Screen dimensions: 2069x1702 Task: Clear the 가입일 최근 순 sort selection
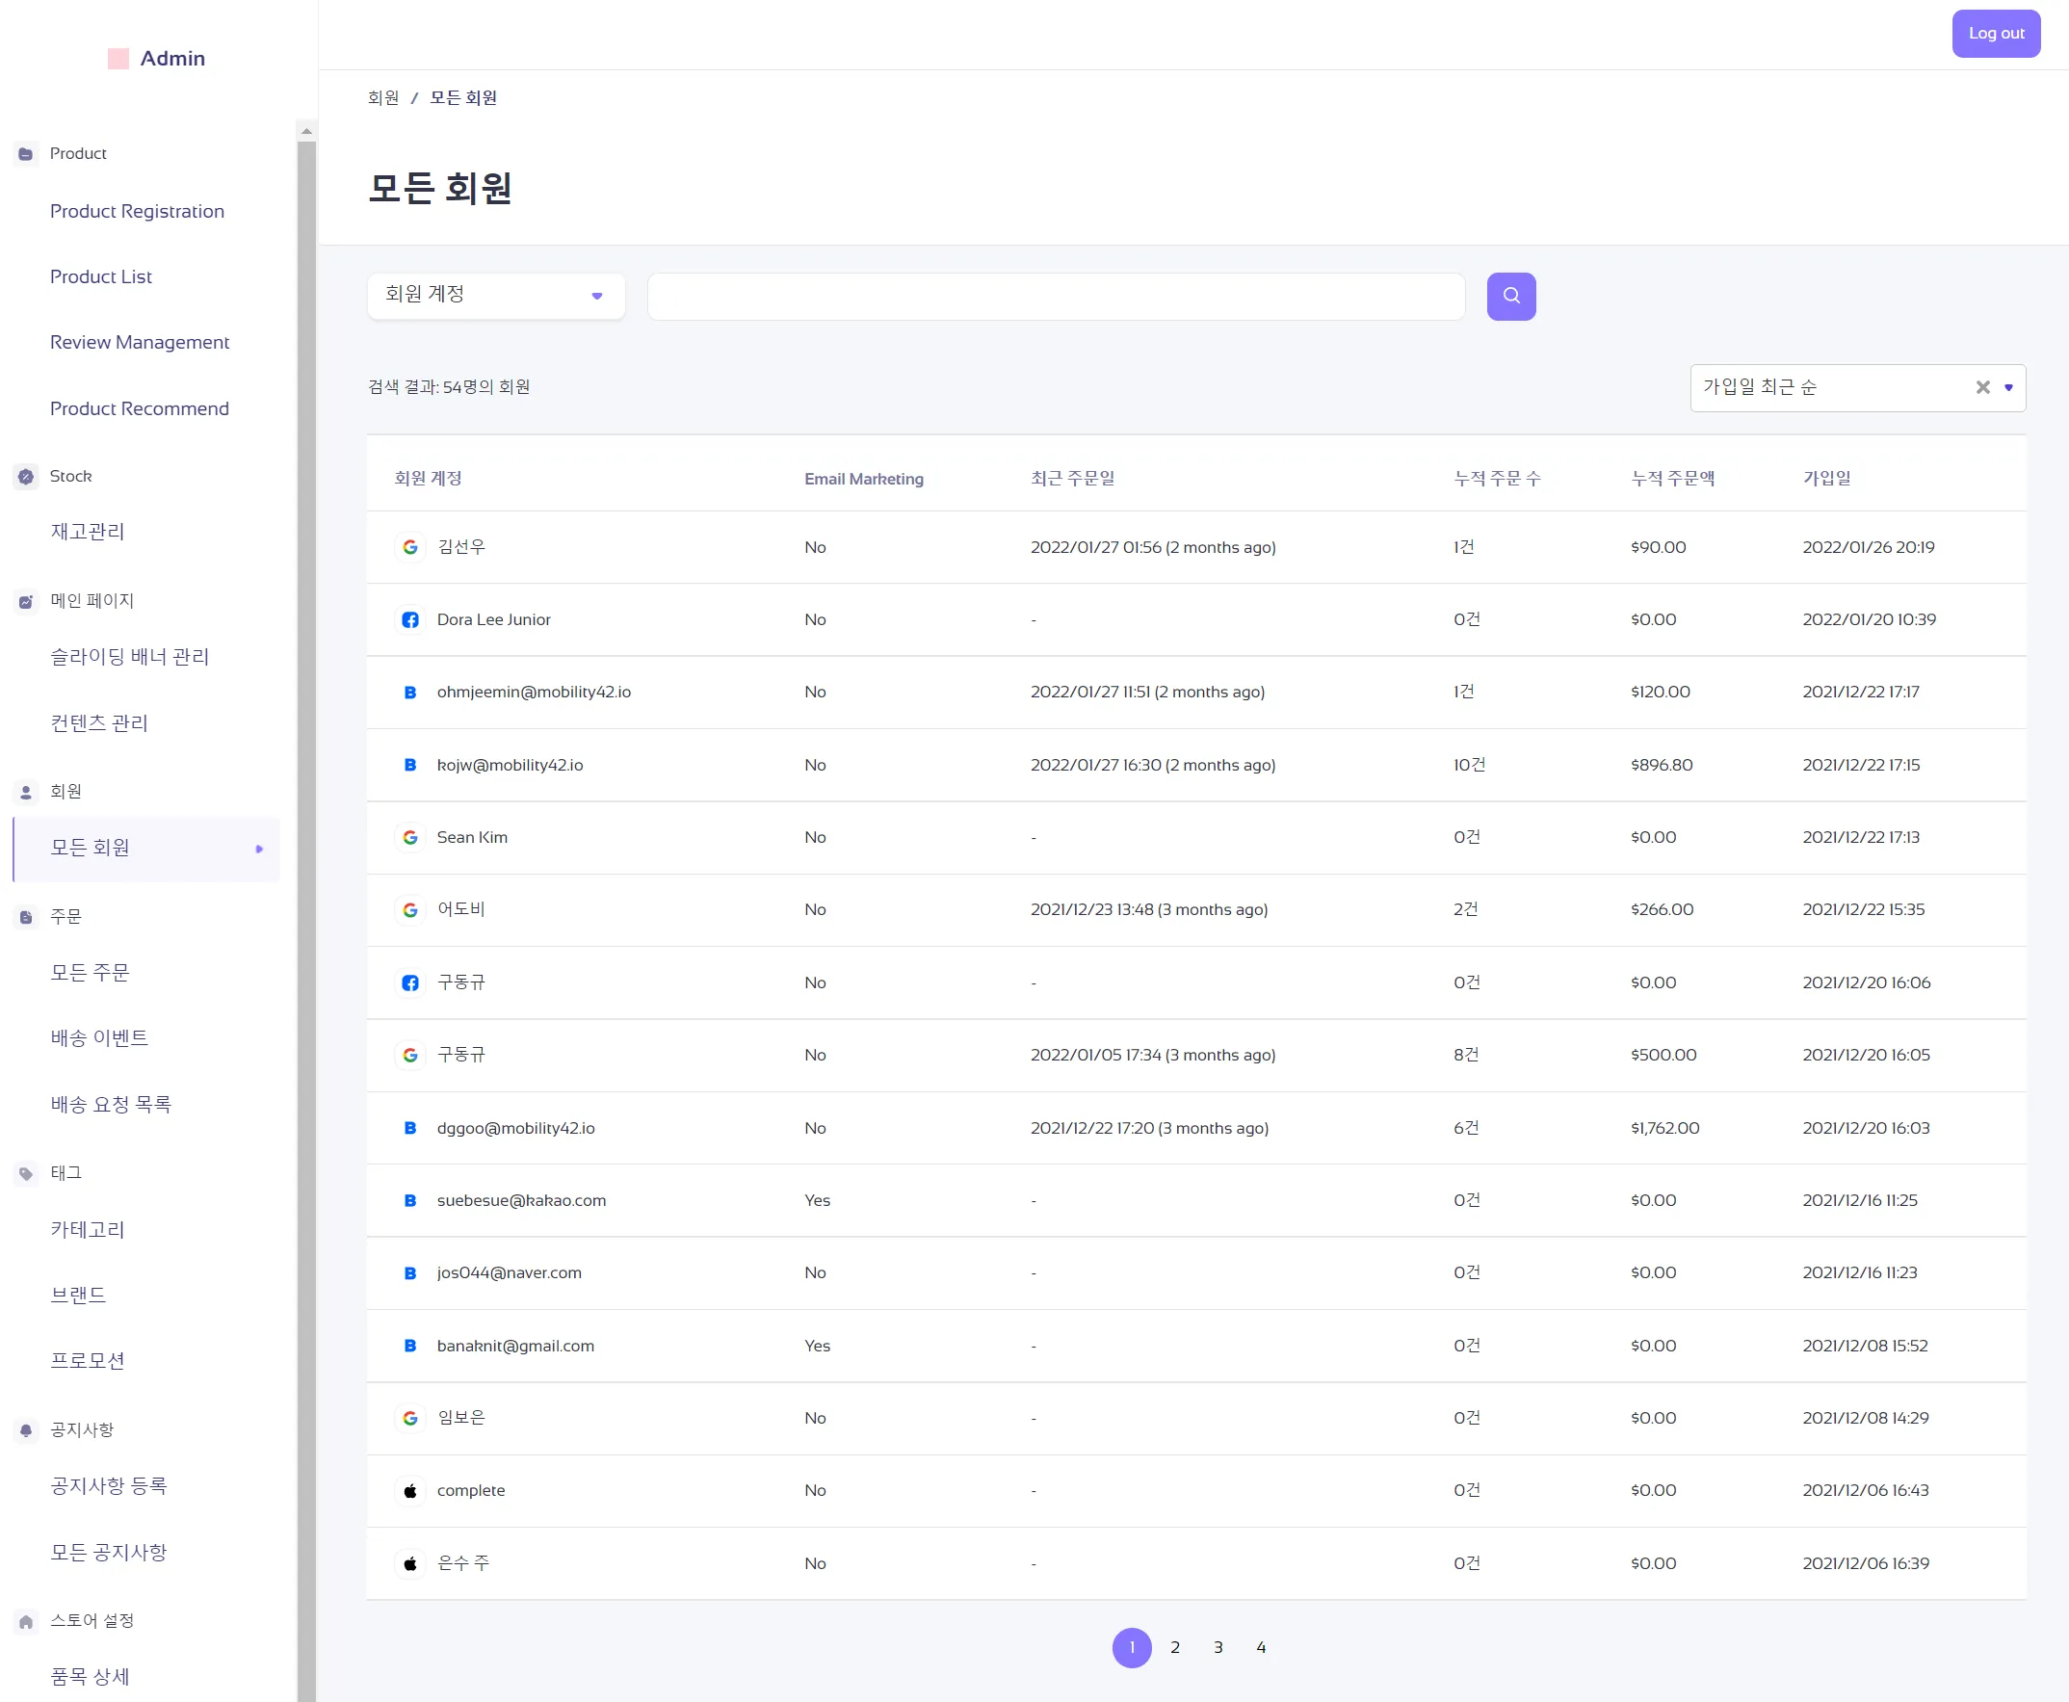coord(1981,387)
